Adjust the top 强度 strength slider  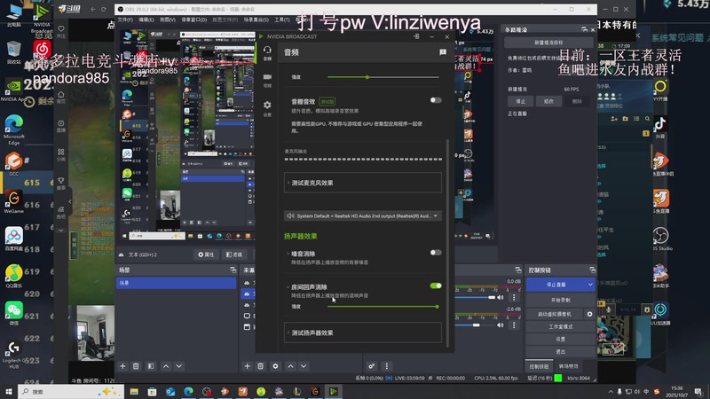383,77
